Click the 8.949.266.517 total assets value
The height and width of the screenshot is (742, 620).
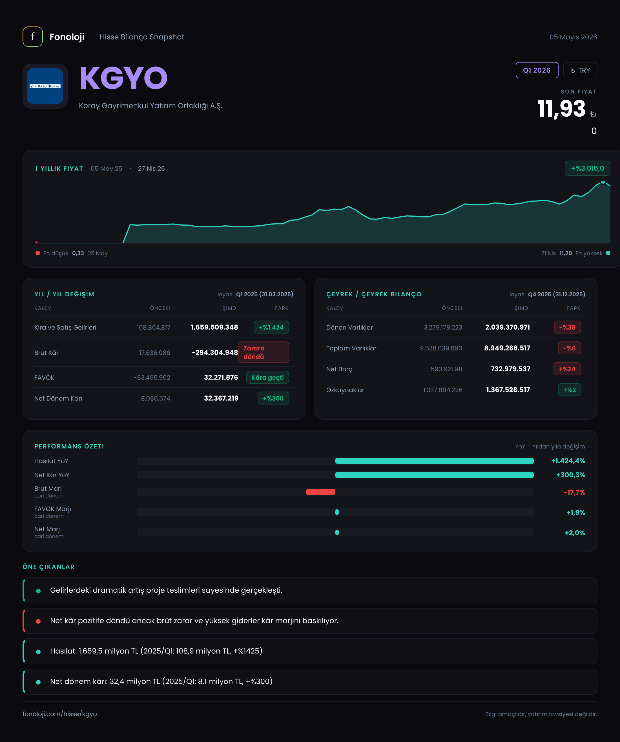(x=507, y=348)
